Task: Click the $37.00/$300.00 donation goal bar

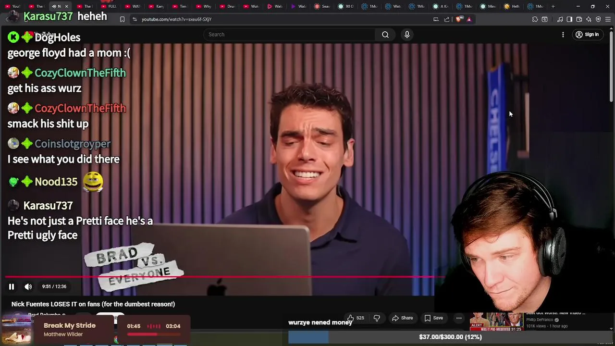Action: pos(450,337)
